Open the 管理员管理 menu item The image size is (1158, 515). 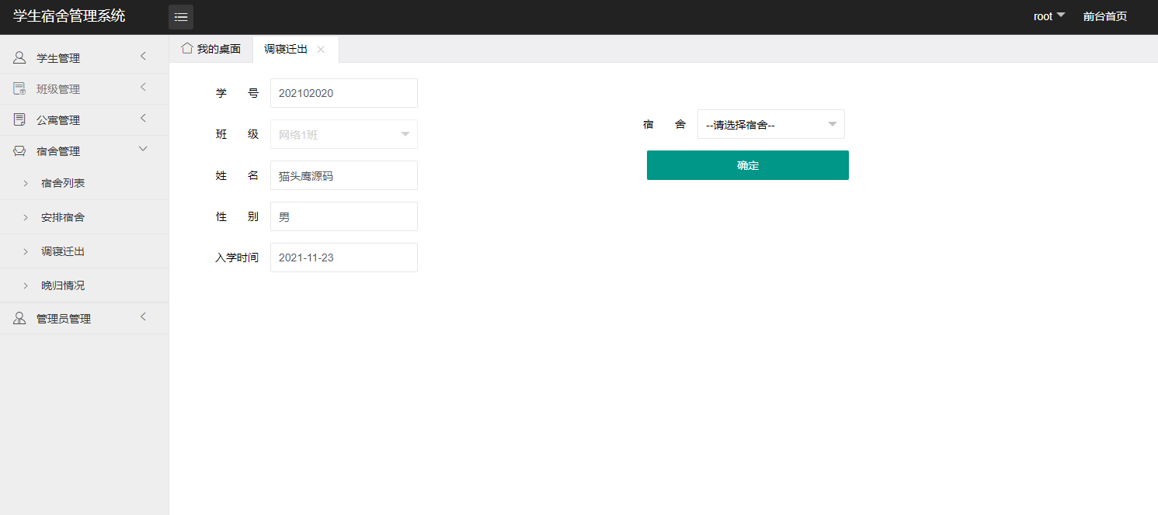[x=84, y=319]
